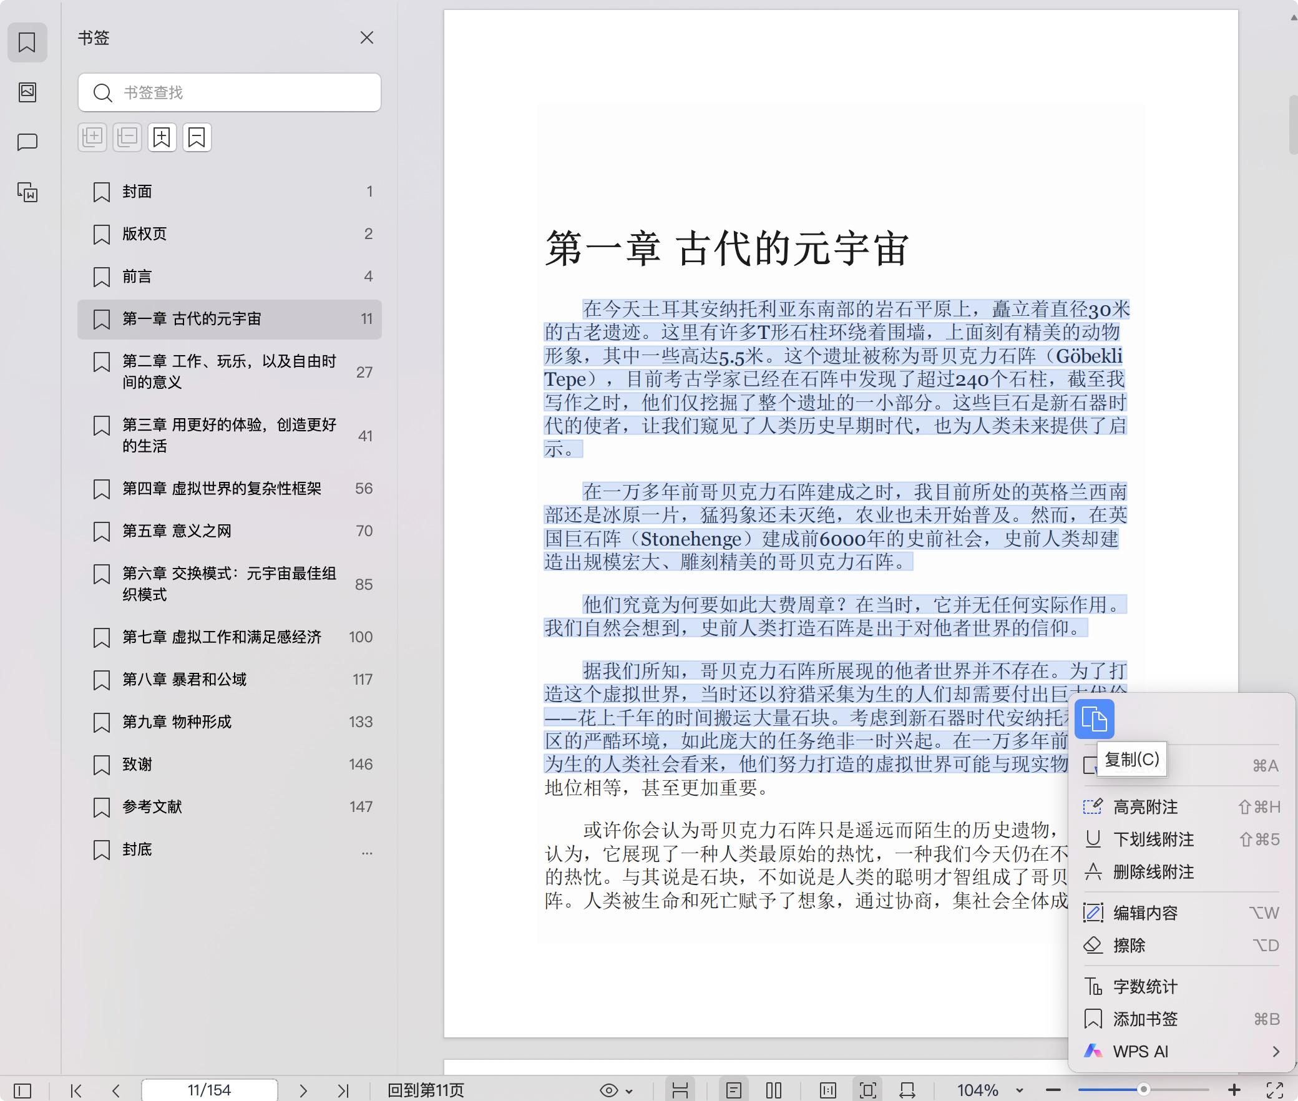Click the fit-to-page icon in bottom toolbar
The image size is (1298, 1101).
click(x=869, y=1090)
